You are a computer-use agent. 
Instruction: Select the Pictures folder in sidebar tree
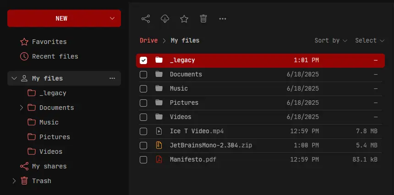click(55, 137)
